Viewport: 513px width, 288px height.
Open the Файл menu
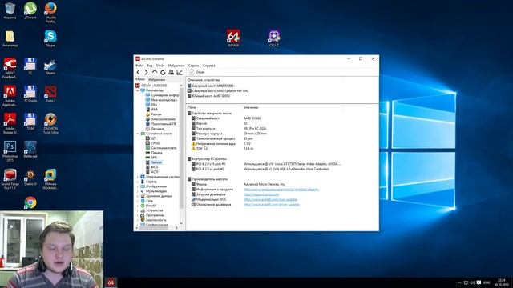tap(139, 66)
